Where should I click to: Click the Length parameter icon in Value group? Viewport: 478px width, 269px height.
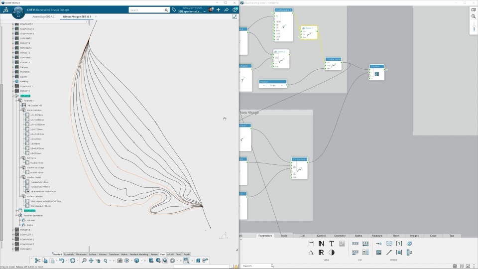click(311, 244)
